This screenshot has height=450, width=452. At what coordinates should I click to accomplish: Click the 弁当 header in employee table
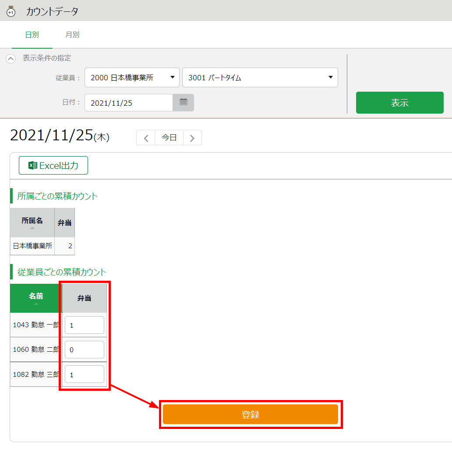click(x=84, y=298)
